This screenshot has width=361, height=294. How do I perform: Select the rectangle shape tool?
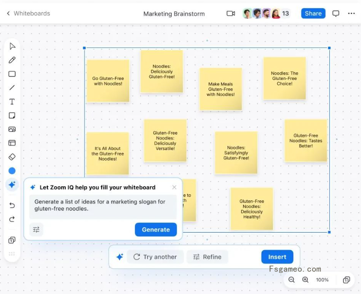[12, 74]
